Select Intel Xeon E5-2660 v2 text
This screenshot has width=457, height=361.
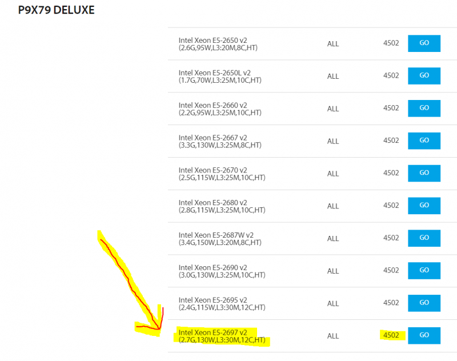[x=213, y=105]
